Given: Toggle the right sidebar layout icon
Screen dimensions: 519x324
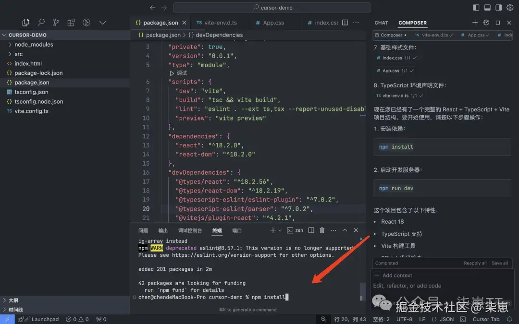Looking at the screenshot, I should point(498,7).
